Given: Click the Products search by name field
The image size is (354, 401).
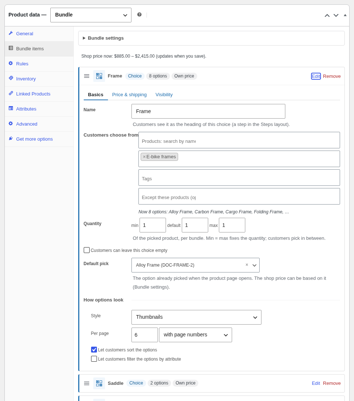Looking at the screenshot, I should coord(239,140).
